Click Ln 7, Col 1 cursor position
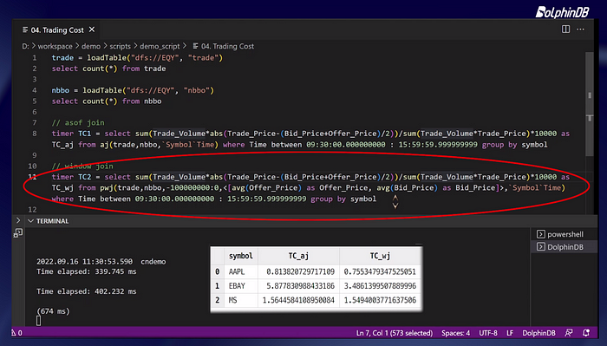 (394, 333)
